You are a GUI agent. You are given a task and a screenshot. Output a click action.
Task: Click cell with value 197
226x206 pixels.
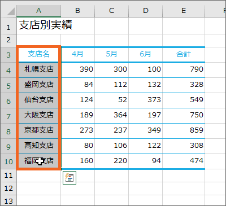click(x=146, y=116)
